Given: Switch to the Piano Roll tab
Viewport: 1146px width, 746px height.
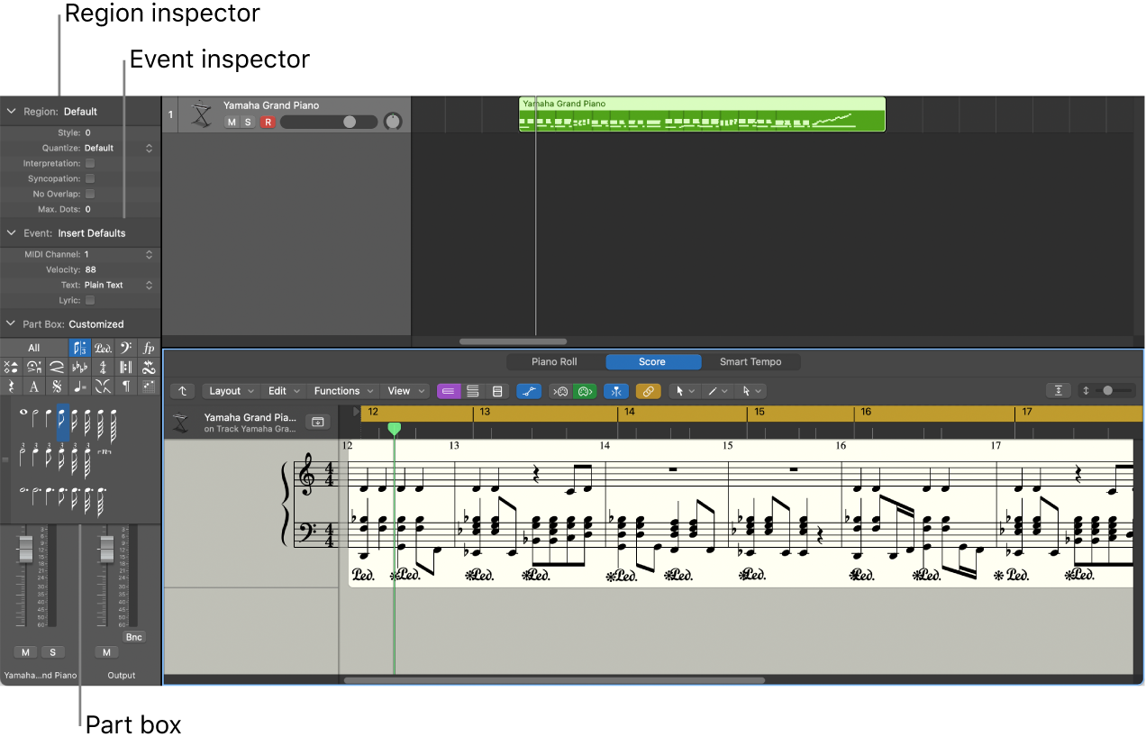Looking at the screenshot, I should [554, 362].
